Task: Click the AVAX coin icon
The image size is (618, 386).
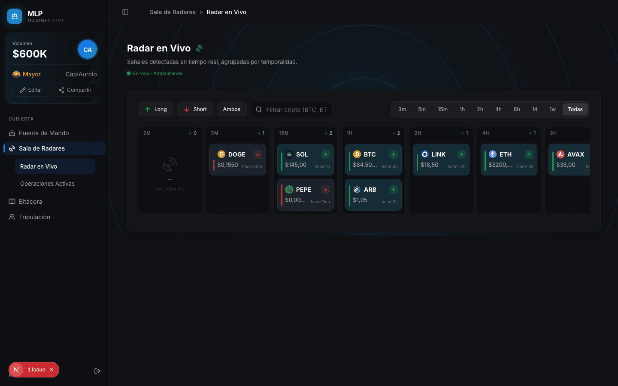Action: click(560, 154)
